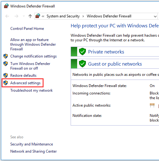Viewport: 159px width, 161px height.
Task: Turn Windows Defender Firewall on or off
Action: 30,66
